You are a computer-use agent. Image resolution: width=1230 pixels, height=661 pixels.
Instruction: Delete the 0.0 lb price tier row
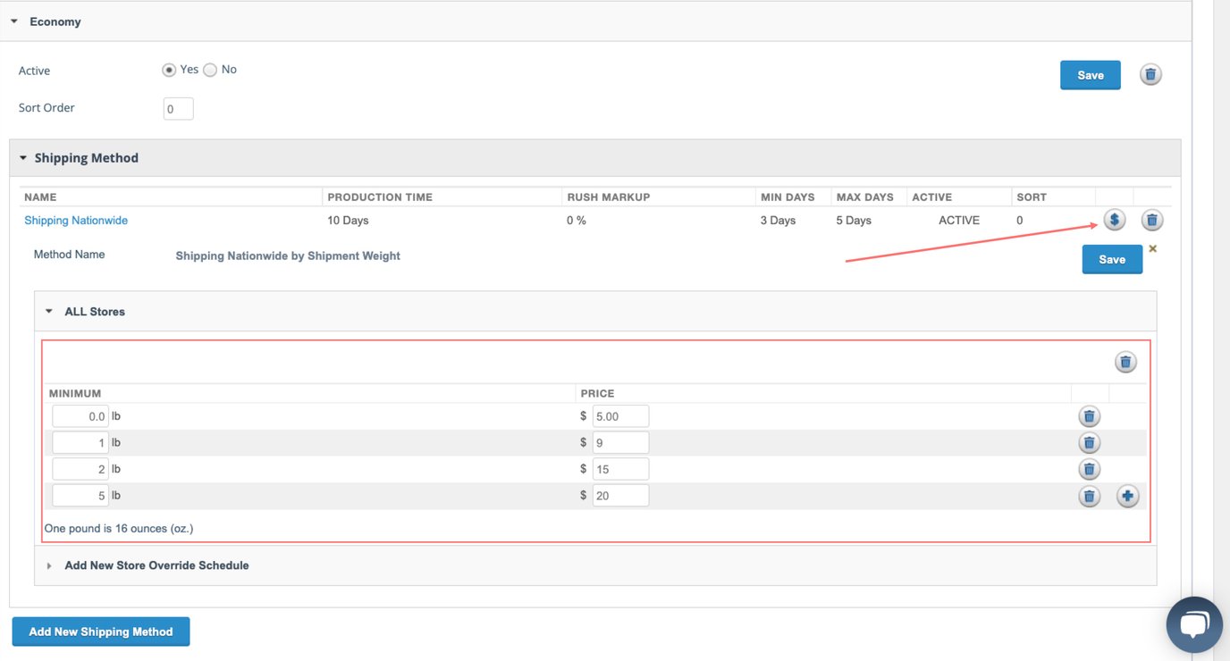pyautogui.click(x=1089, y=416)
